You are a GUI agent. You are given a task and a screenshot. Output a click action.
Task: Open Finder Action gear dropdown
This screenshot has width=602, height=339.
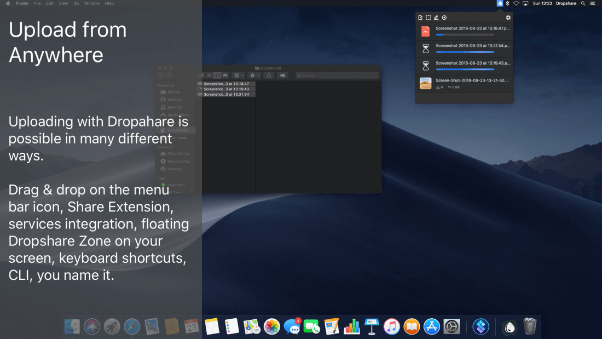[254, 76]
